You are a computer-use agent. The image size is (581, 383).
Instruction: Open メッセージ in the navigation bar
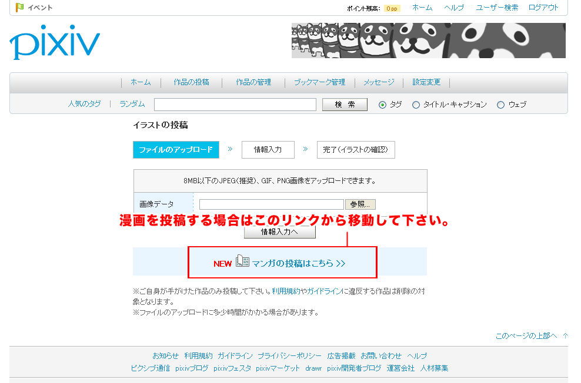click(379, 82)
